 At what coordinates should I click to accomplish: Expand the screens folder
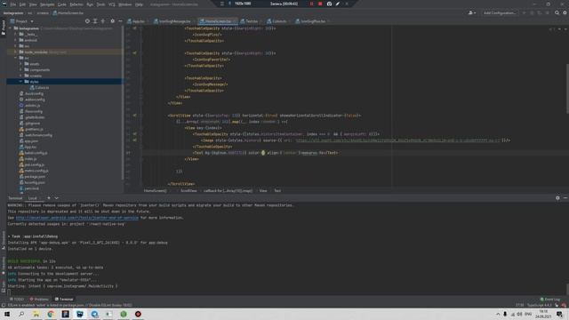point(20,76)
